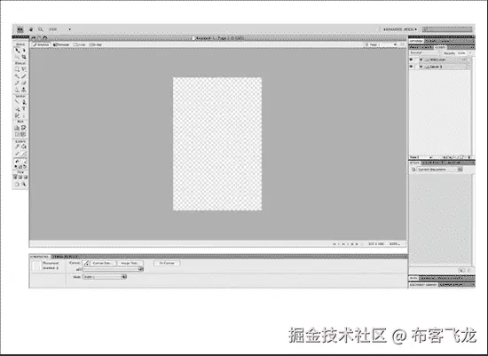Screen dimensions: 488x356
Task: Select the Hand tool in top application bar
Action: coord(31,29)
